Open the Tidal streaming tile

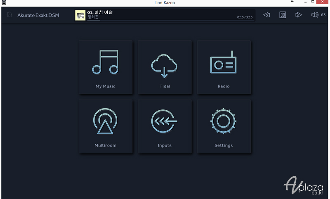pyautogui.click(x=165, y=67)
